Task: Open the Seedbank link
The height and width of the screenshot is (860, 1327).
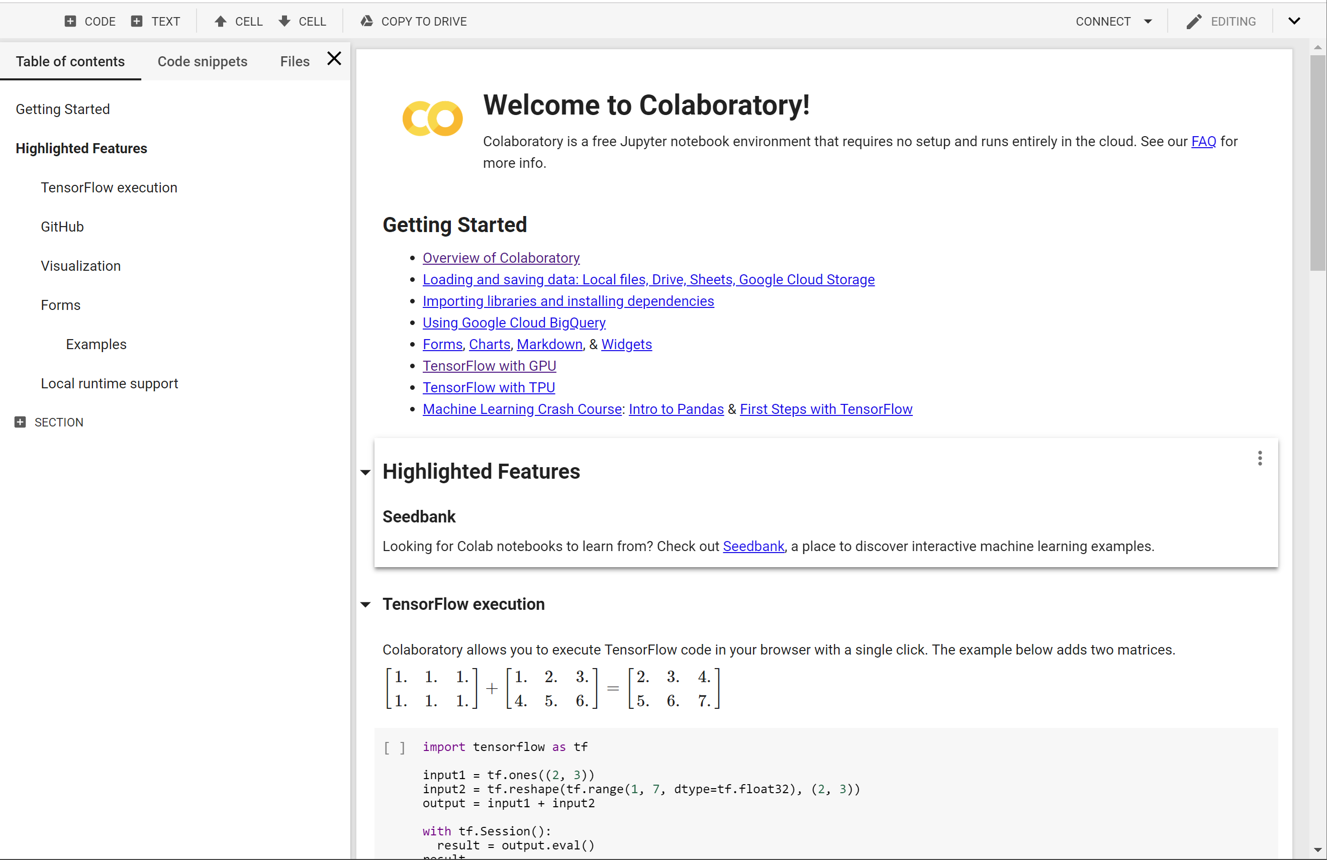Action: (x=753, y=546)
